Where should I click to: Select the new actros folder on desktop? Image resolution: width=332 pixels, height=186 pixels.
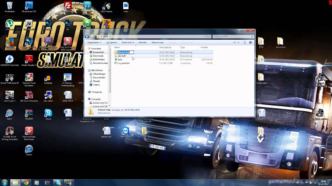[280, 43]
